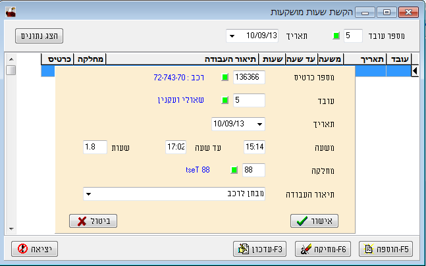Maximize the הקשת שעות מושקעות window
Image resolution: width=426 pixels, height=266 pixels.
pyautogui.click(x=386, y=13)
